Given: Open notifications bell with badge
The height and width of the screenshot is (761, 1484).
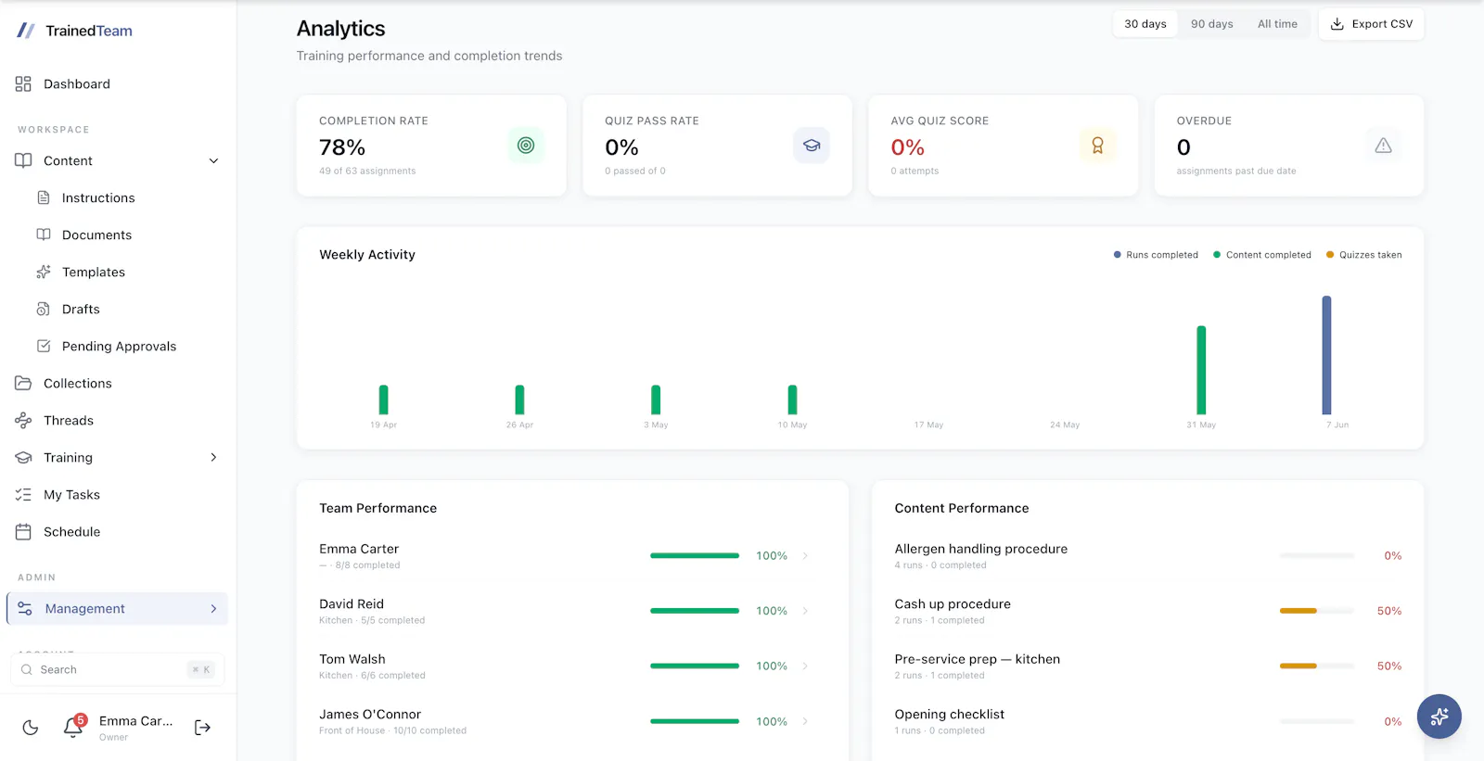Looking at the screenshot, I should (74, 727).
